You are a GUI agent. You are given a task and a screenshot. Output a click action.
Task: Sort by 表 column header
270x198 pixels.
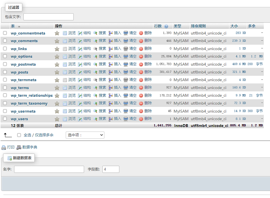point(13,26)
